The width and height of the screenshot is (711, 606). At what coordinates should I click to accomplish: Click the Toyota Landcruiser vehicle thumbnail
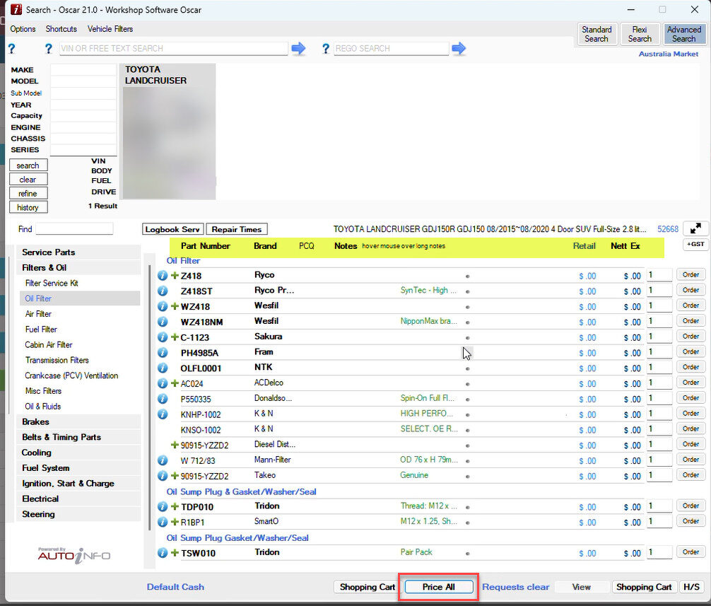(x=169, y=132)
